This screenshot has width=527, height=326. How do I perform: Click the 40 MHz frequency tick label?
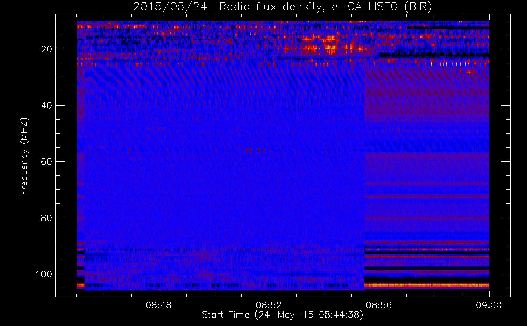(x=47, y=106)
